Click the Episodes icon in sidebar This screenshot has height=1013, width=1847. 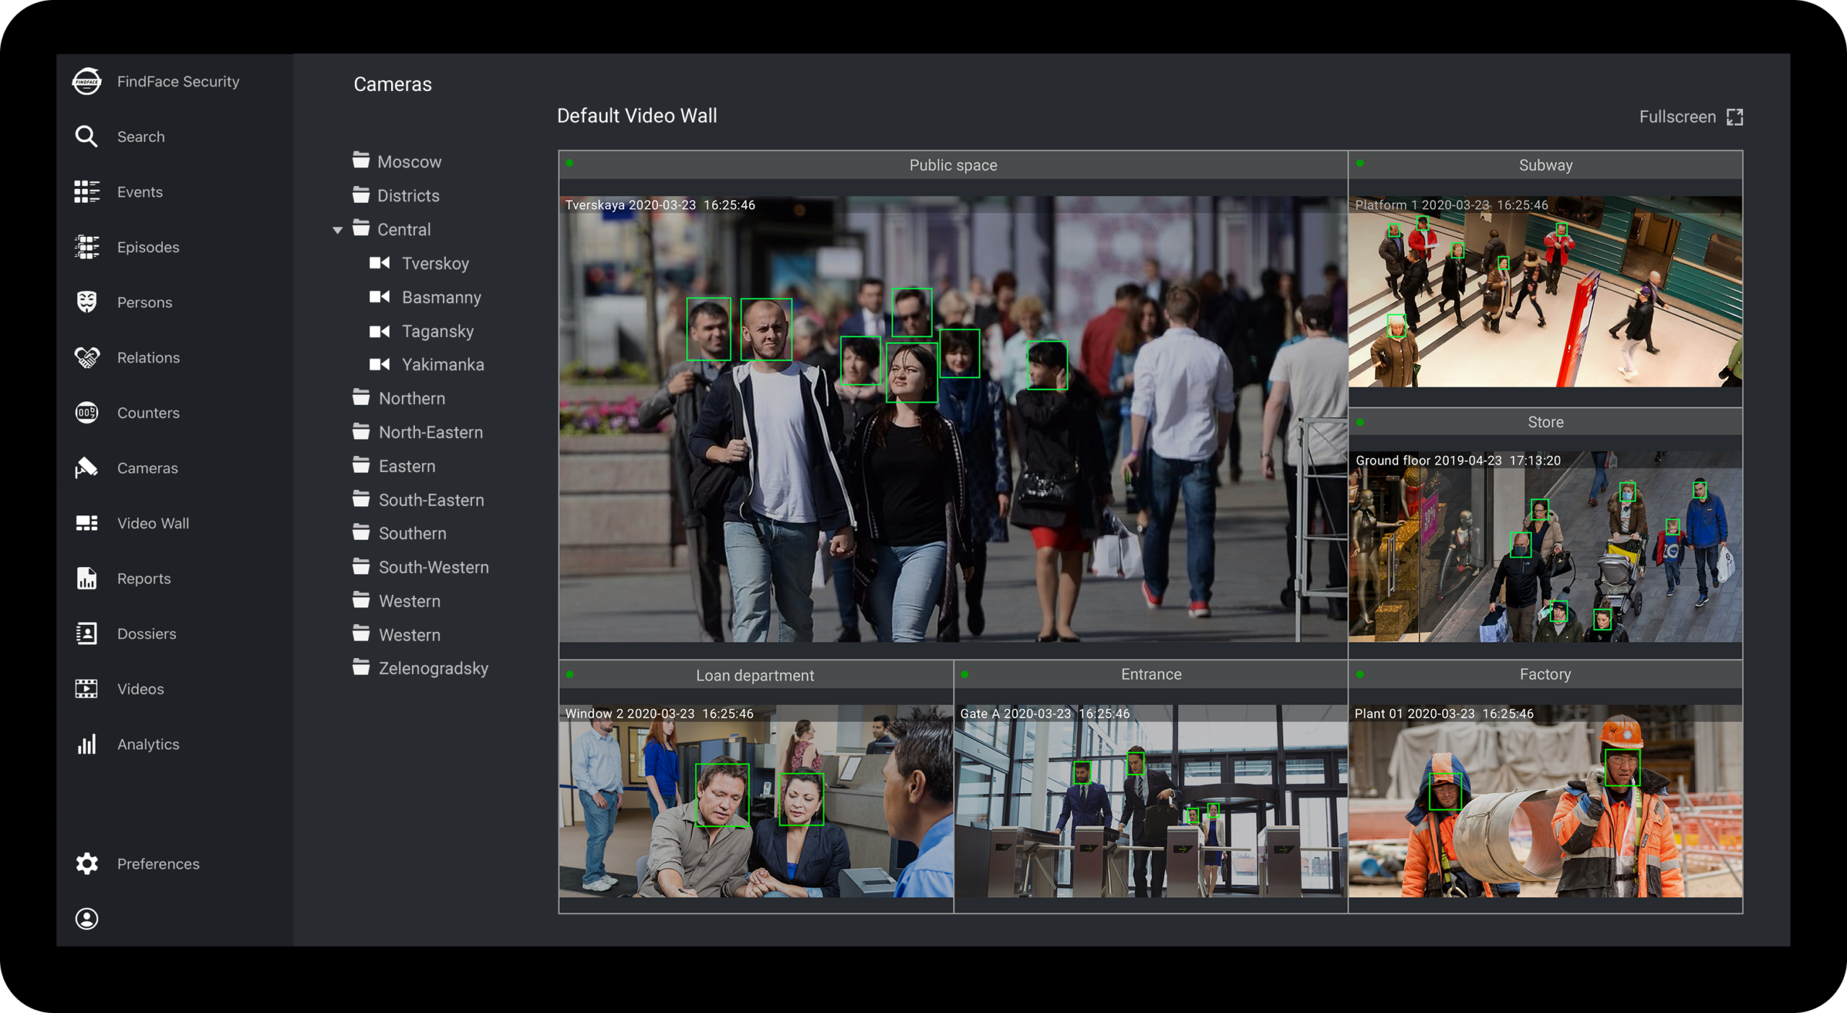point(87,246)
